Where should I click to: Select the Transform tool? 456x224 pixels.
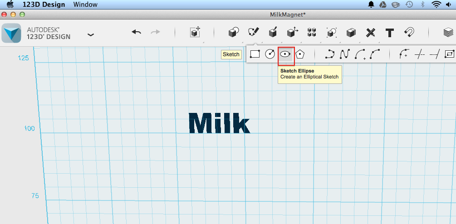pos(196,32)
